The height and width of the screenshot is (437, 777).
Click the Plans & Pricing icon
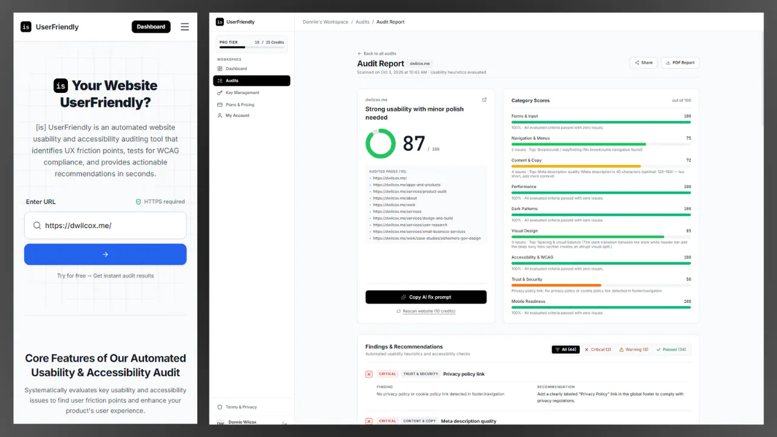coord(220,104)
